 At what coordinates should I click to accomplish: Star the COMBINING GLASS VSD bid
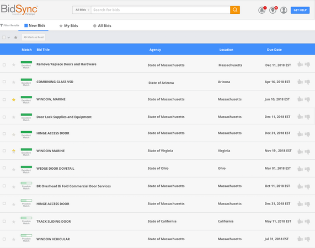pyautogui.click(x=14, y=82)
